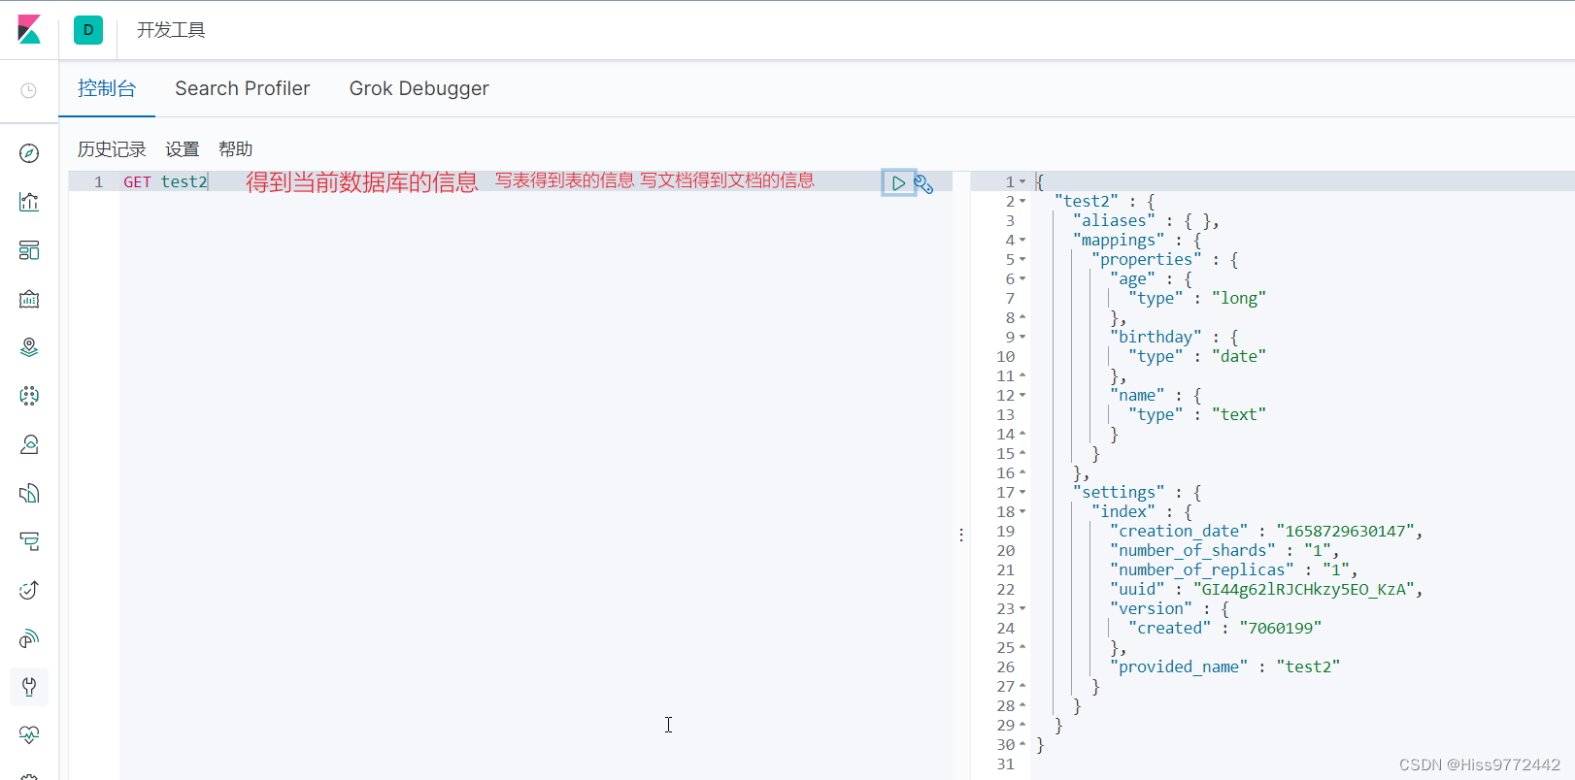The image size is (1575, 780).
Task: Click the green D space avatar
Action: pyautogui.click(x=88, y=30)
